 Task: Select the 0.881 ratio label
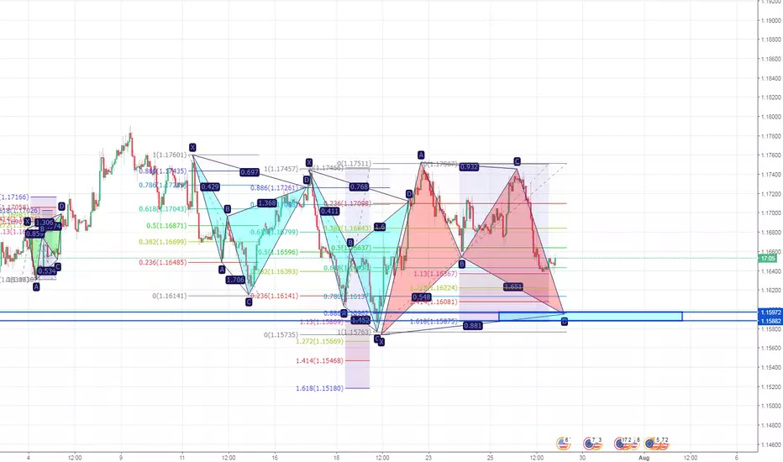tap(472, 326)
